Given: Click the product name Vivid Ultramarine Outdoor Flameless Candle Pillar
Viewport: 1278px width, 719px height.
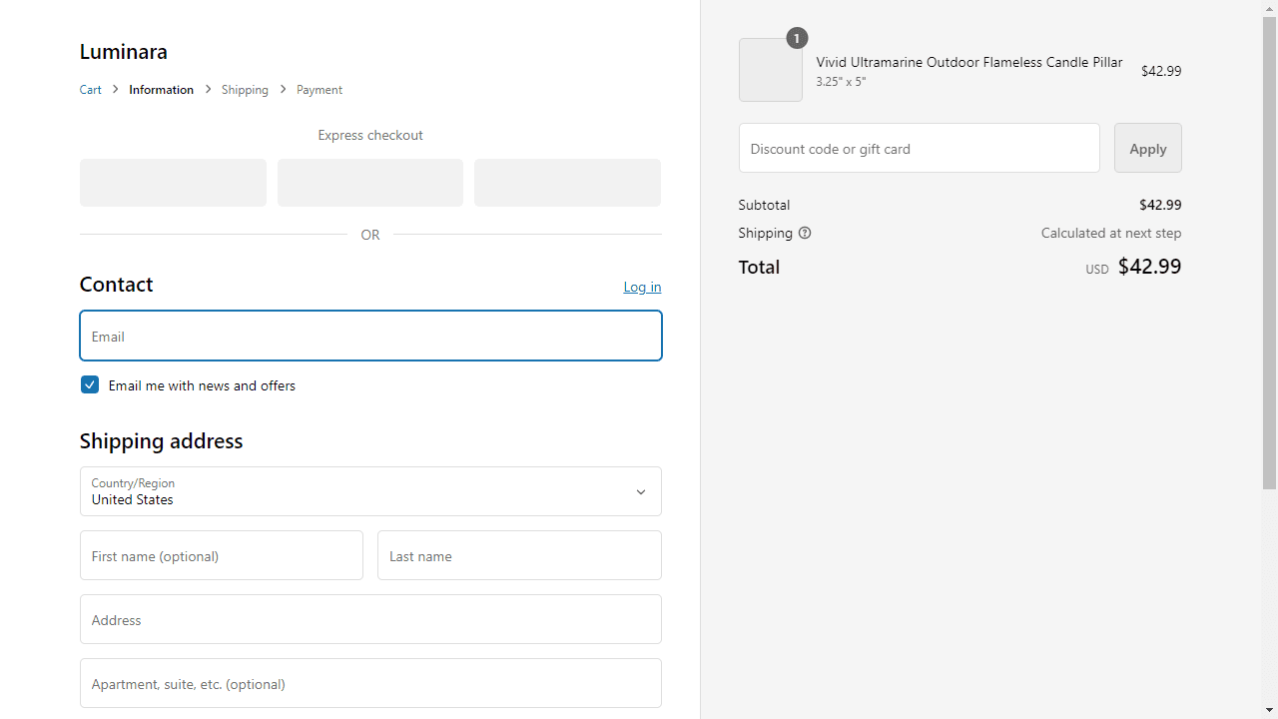Looking at the screenshot, I should [968, 62].
